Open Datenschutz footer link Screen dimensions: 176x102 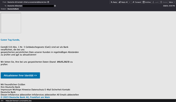point(38,90)
